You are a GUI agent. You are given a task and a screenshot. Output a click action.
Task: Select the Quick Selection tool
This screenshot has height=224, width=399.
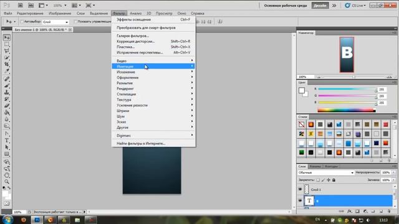pos(7,58)
